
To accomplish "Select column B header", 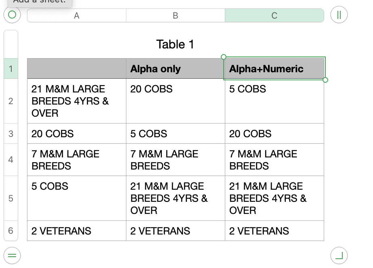I will (176, 15).
